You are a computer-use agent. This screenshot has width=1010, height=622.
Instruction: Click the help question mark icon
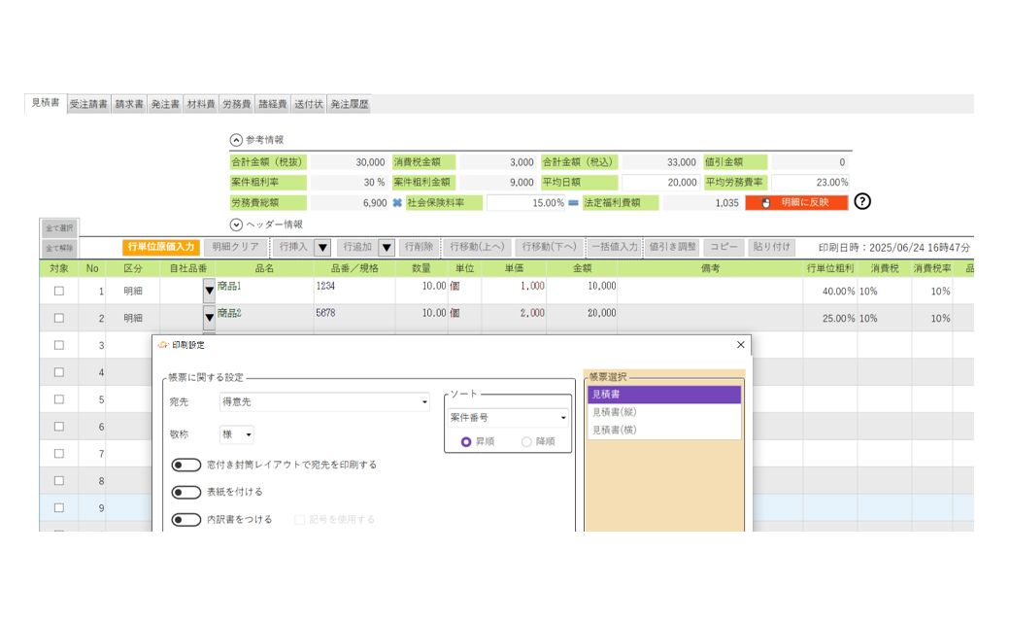[x=861, y=202]
